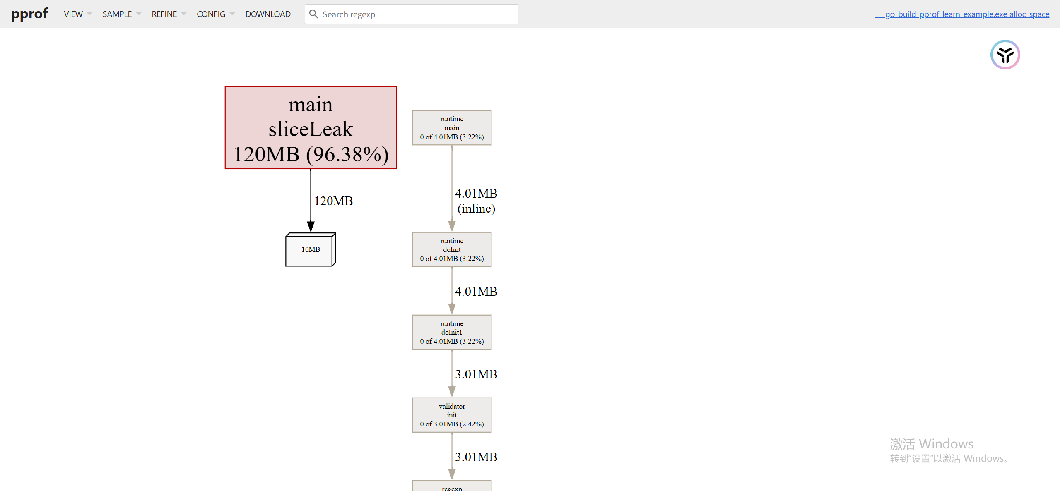Open the CONFIG menu

point(215,14)
